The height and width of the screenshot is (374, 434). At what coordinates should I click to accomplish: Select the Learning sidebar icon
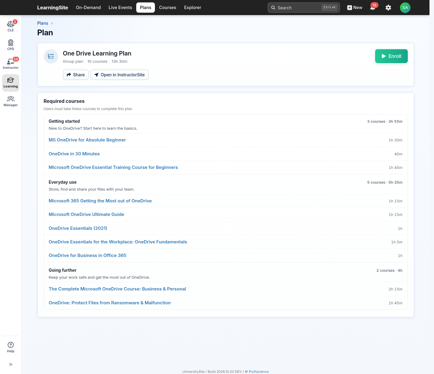(11, 83)
